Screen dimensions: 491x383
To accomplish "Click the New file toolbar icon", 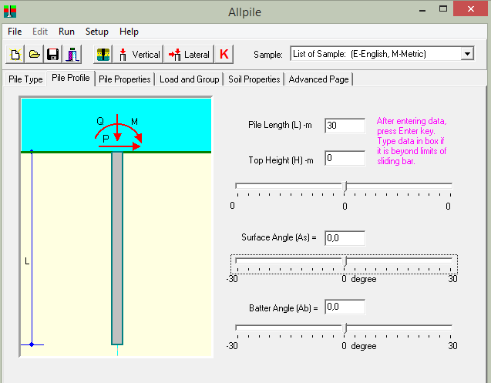I will click(x=15, y=55).
